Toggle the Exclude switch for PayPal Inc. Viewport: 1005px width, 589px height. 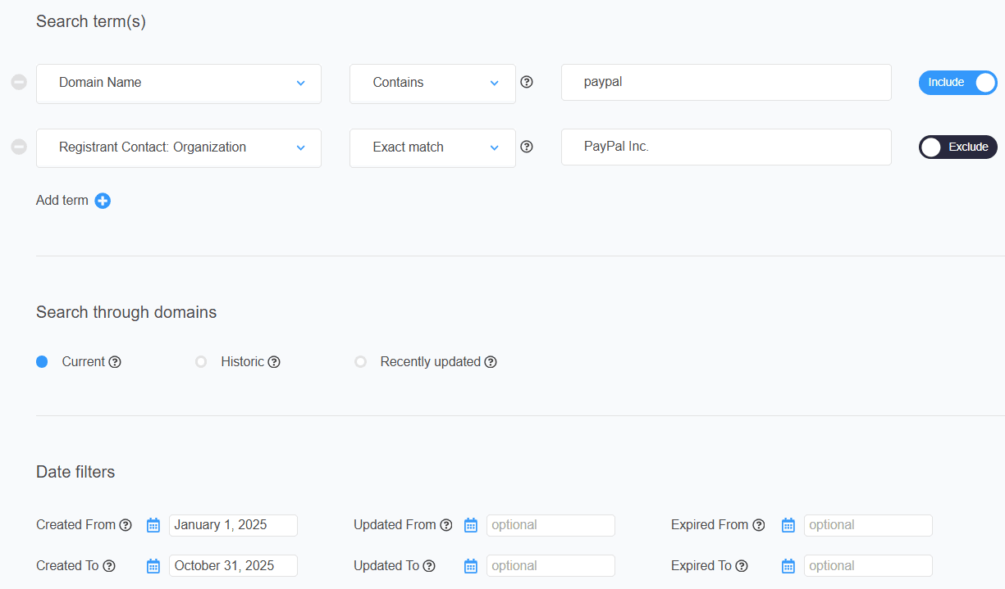[957, 147]
